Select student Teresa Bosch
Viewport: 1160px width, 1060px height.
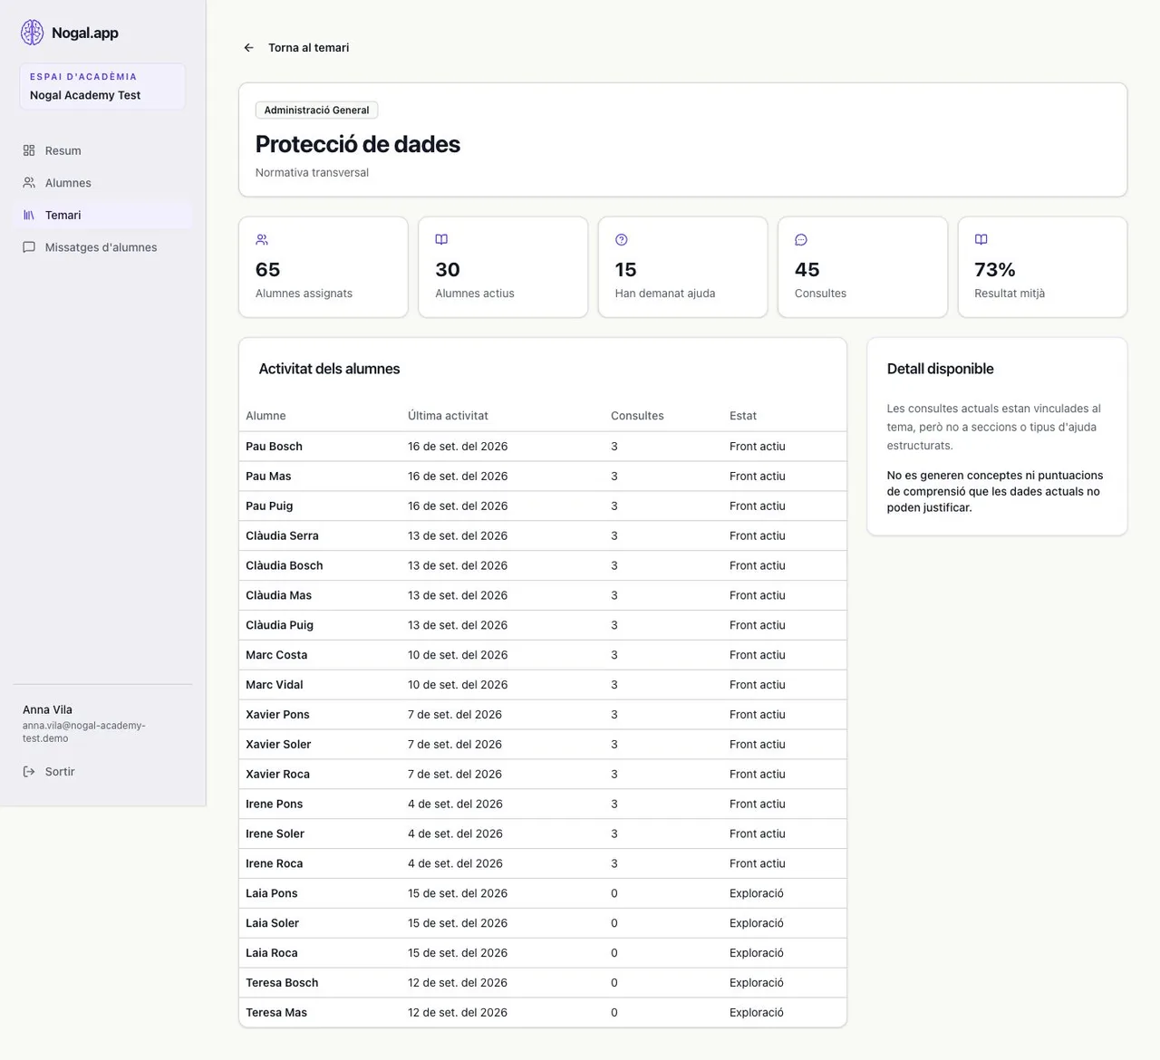(x=282, y=983)
